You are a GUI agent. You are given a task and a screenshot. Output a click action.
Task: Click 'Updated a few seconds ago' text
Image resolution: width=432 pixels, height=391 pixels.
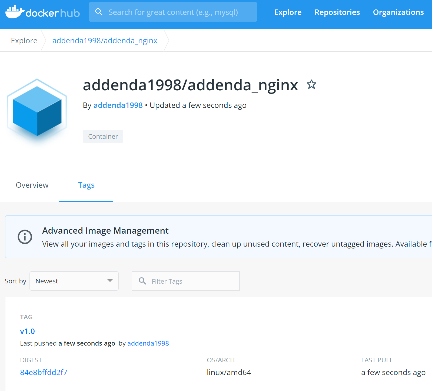point(198,105)
